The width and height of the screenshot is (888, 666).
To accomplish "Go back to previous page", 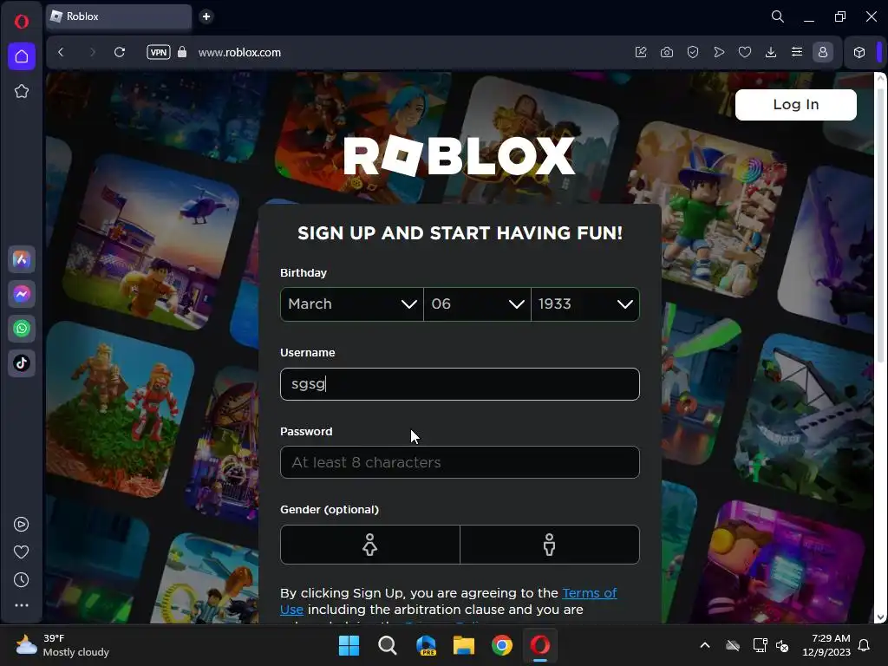I will 62,52.
